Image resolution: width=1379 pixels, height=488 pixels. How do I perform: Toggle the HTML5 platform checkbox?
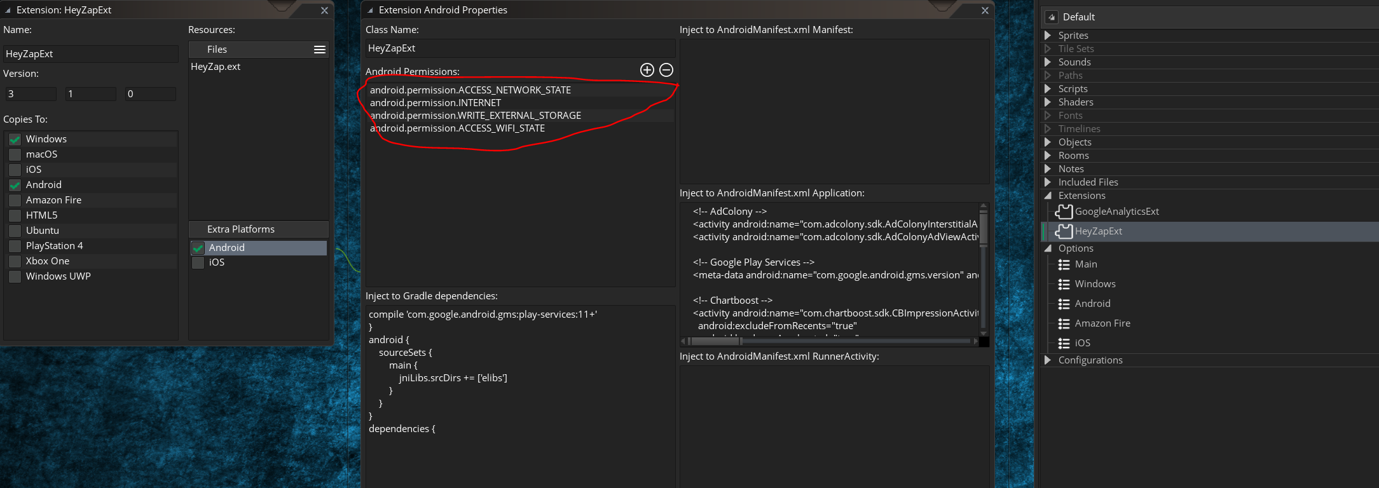[15, 215]
